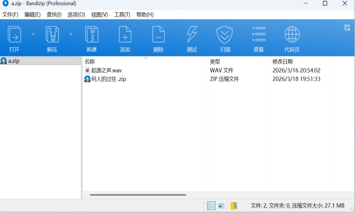Viewport: 355px width, 213px height.
Task: Switch to details list view icon in status bar
Action: (211, 206)
